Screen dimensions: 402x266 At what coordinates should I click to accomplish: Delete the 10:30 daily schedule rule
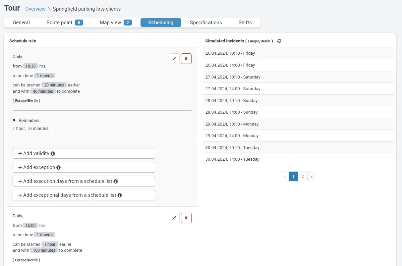tap(186, 59)
